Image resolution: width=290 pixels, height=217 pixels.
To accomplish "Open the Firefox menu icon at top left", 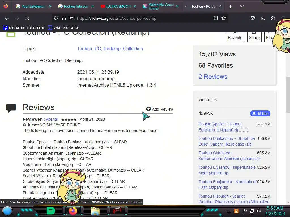I will point(6,6).
